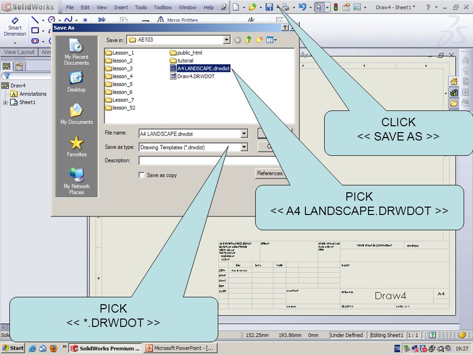Switch to Microsoft PowerPoint taskbar button

tap(180, 349)
